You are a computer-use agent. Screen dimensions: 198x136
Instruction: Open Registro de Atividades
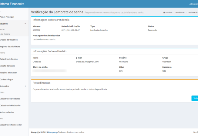(x=10, y=47)
